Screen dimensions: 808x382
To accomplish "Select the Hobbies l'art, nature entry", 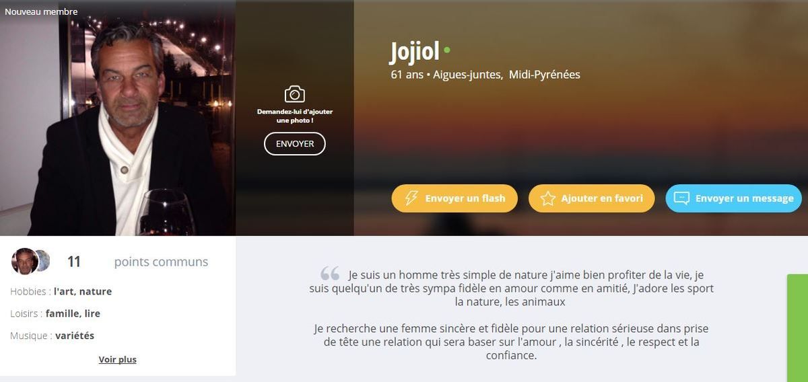I will click(61, 292).
